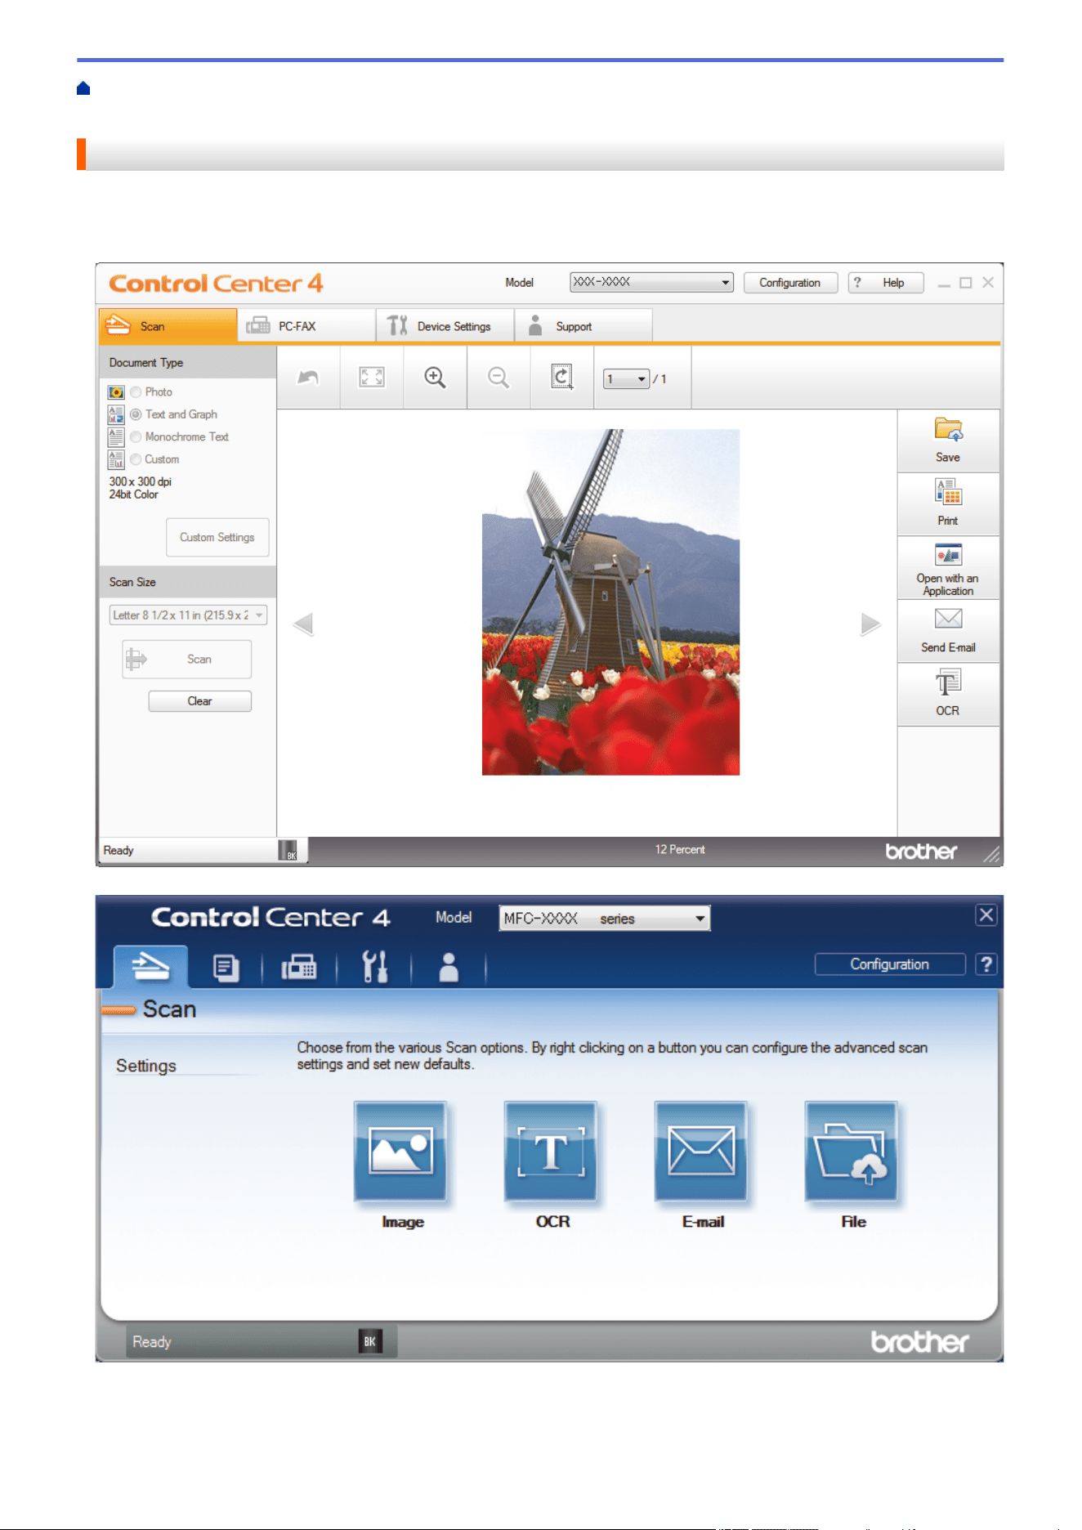
Task: Send the scan via Send E-mail
Action: tap(948, 631)
